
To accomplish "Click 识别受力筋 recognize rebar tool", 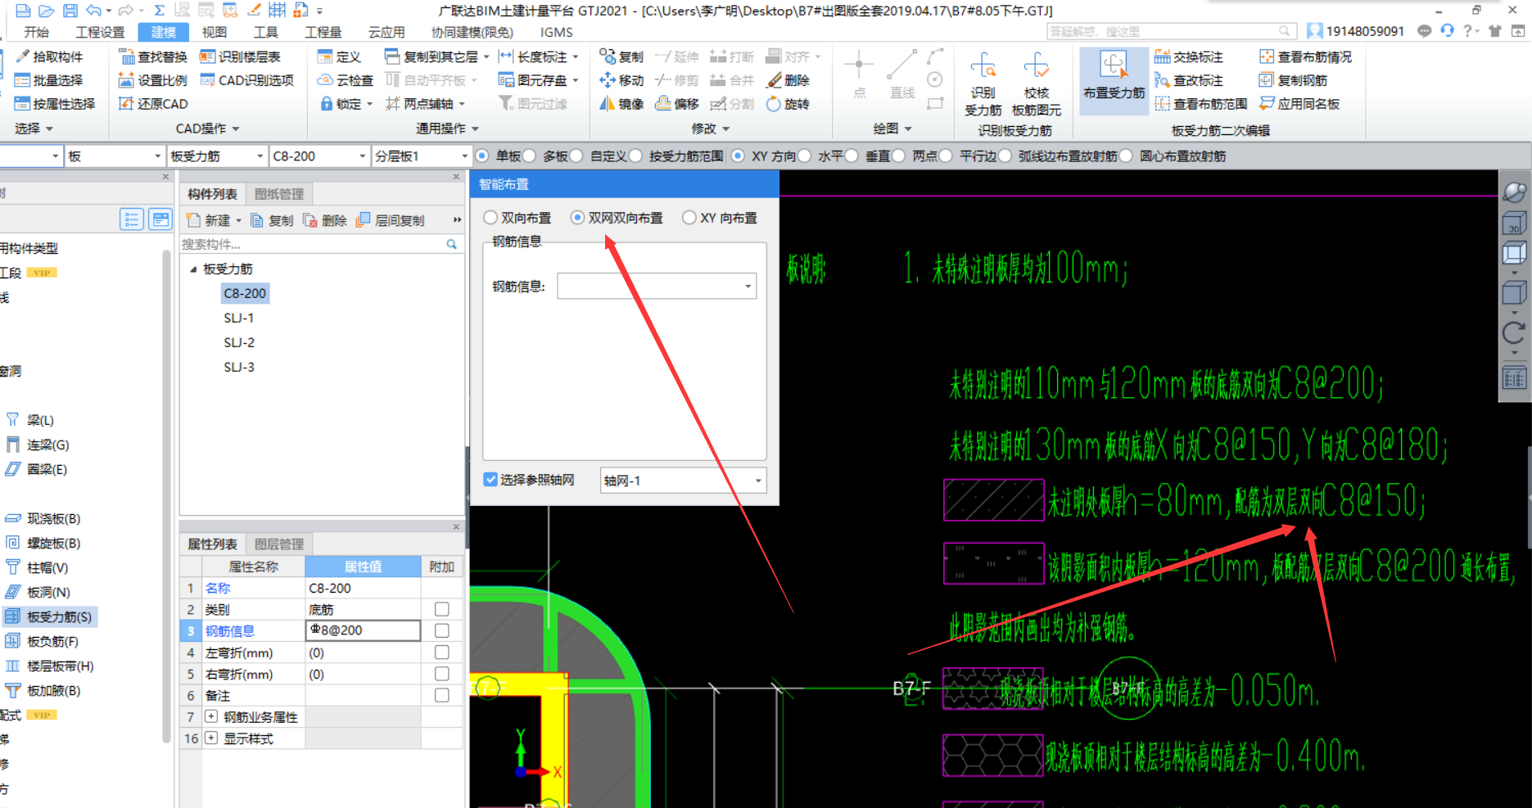I will (x=983, y=84).
